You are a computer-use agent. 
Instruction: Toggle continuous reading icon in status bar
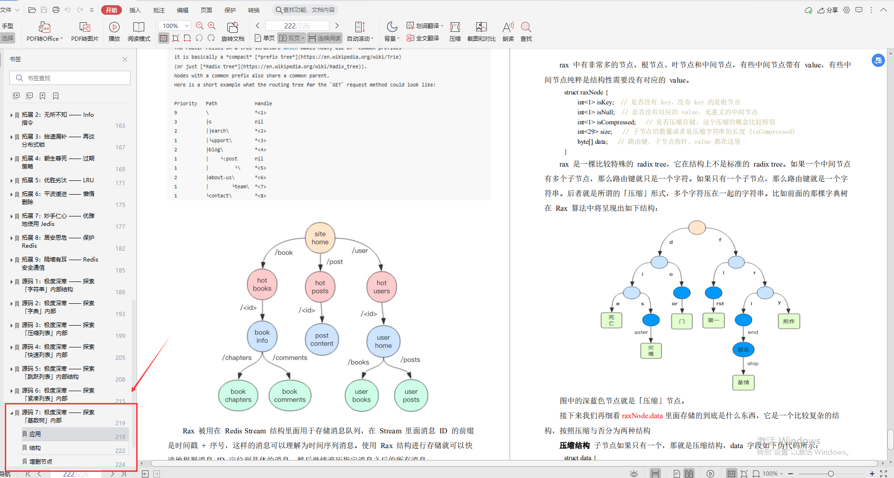(x=655, y=474)
